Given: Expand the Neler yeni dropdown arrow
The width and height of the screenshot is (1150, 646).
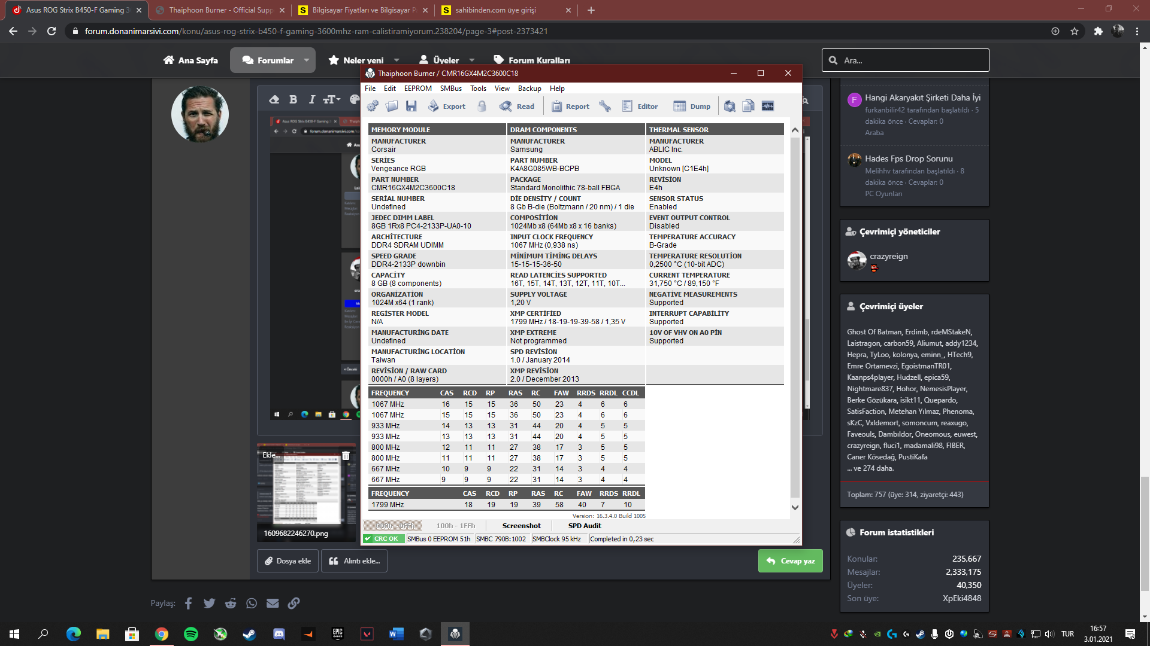Looking at the screenshot, I should pyautogui.click(x=397, y=60).
